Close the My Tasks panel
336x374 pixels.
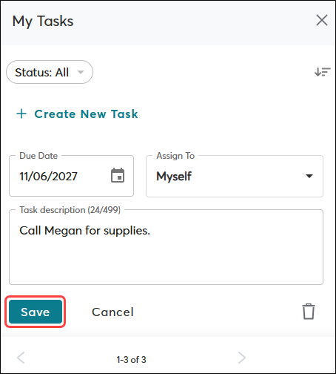coord(322,20)
